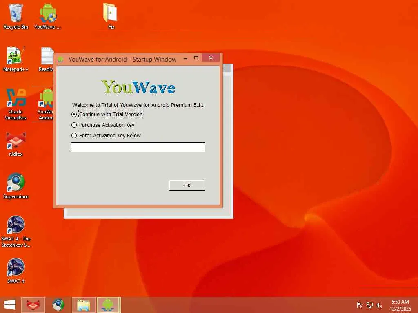Open Action Center flag tray icon
The height and width of the screenshot is (313, 418).
[x=360, y=305]
